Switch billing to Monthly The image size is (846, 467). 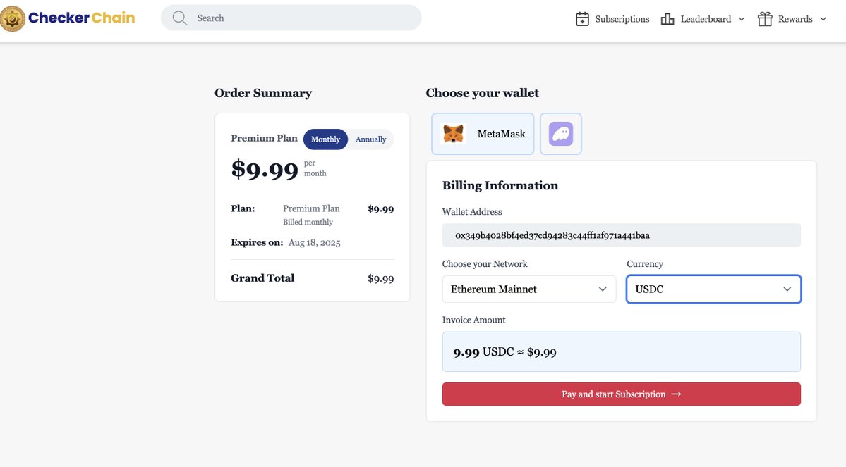click(325, 139)
